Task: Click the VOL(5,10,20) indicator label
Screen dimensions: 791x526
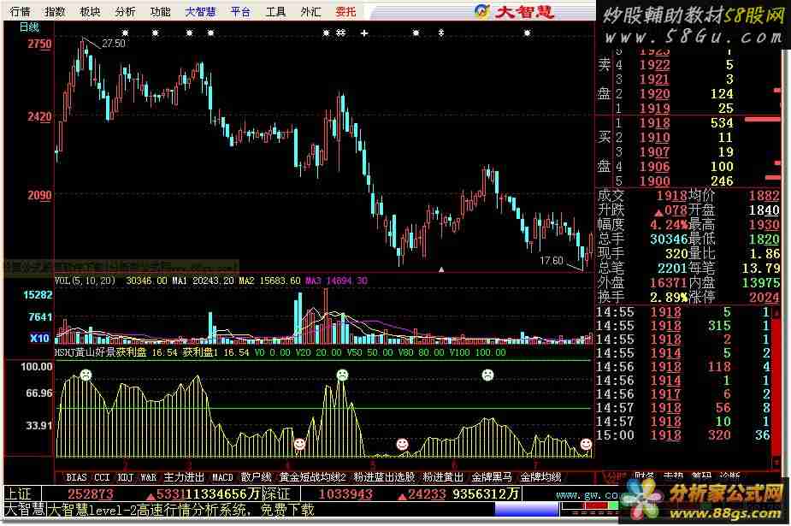Action: click(86, 281)
